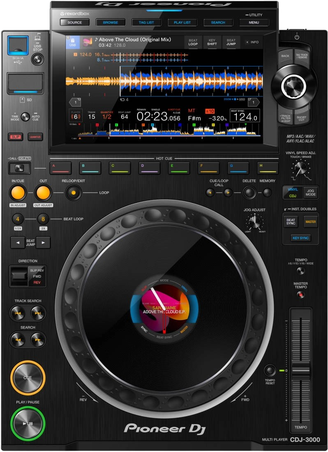
Task: Click TAG TRACK / REMOVE button
Action: (302, 57)
